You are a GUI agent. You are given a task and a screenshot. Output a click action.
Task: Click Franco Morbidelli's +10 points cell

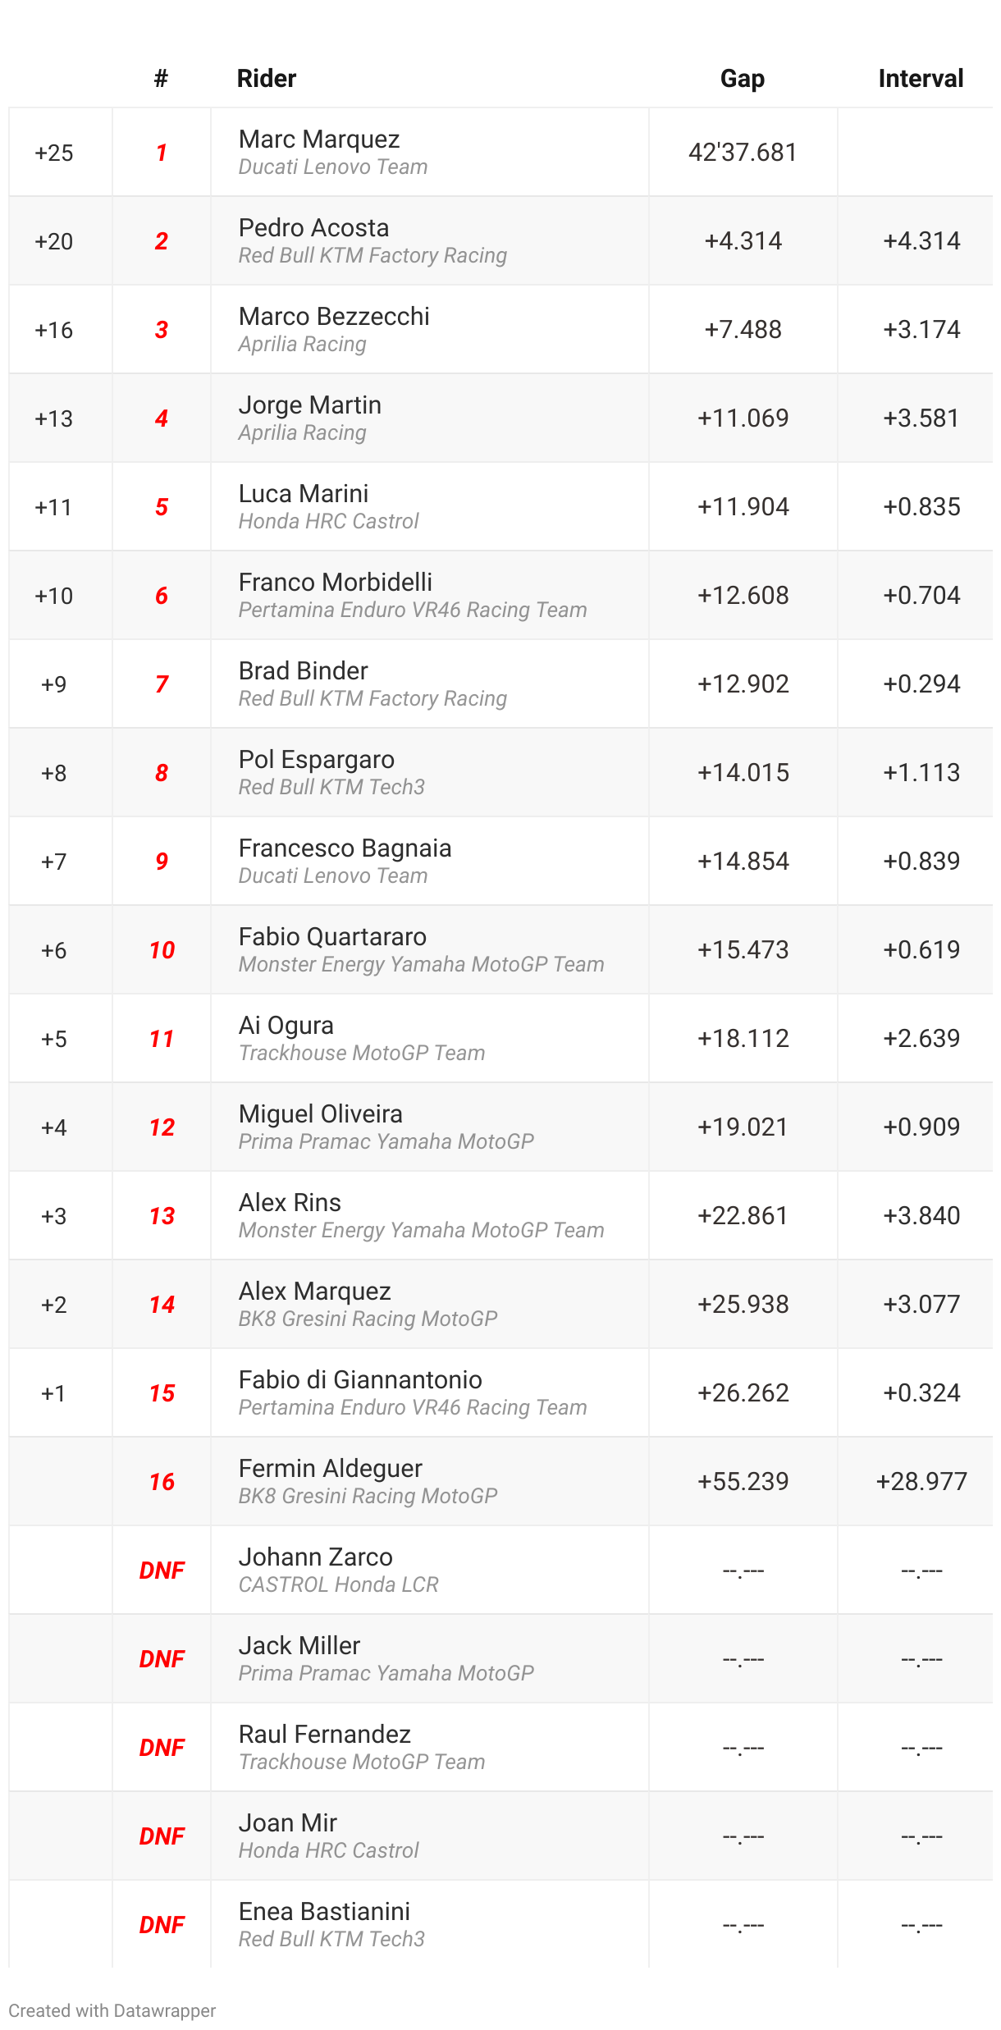54,595
